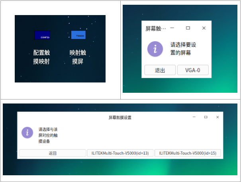
Task: Open the TOUCH desktop icon
Action: 78,35
